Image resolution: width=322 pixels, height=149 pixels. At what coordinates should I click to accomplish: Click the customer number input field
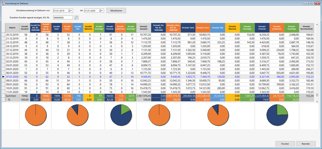click(x=63, y=17)
